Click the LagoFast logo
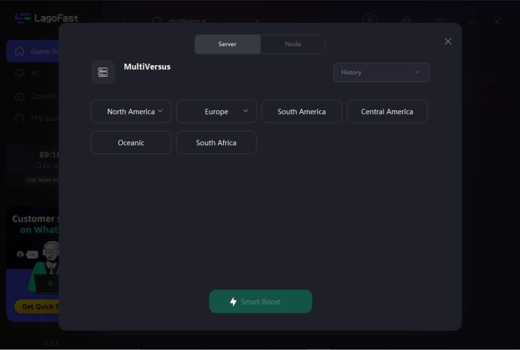Viewport: 520px width, 350px height. click(x=46, y=18)
